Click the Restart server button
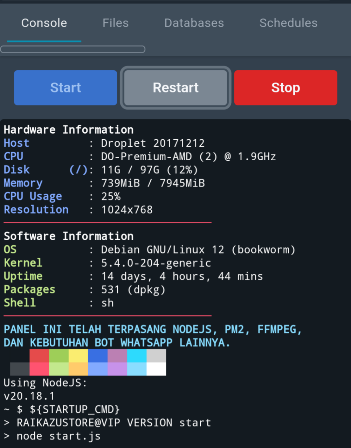 175,87
